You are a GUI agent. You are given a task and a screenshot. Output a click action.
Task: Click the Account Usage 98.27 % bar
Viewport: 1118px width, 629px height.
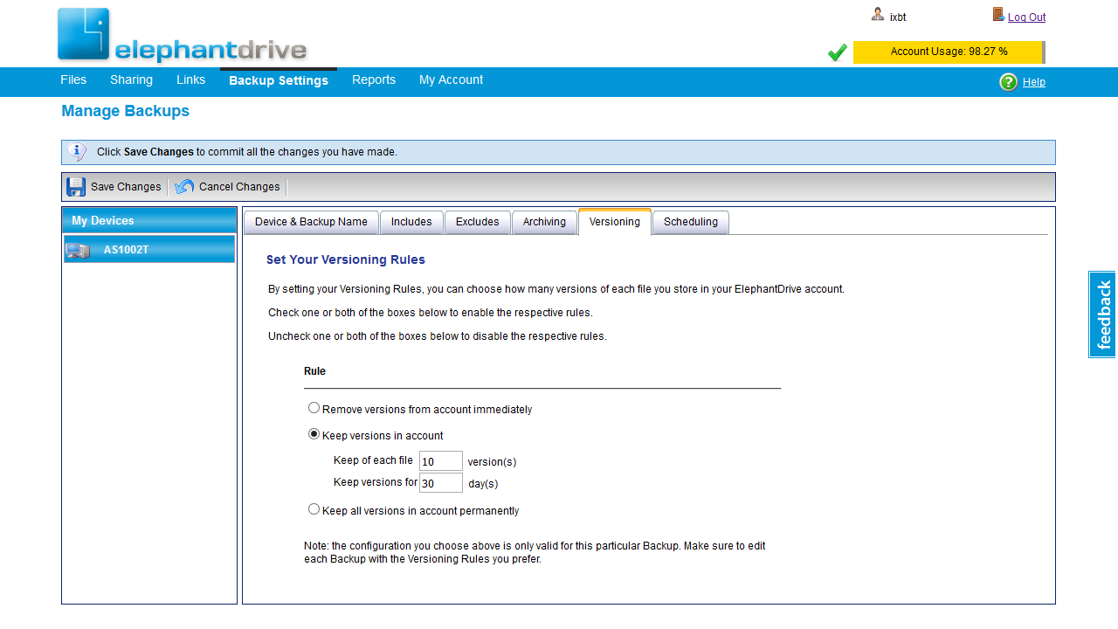click(949, 52)
